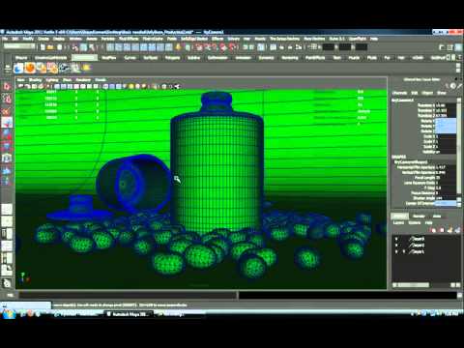Open the viewport Panels menu
This screenshot has width=464, height=348.
tap(101, 80)
